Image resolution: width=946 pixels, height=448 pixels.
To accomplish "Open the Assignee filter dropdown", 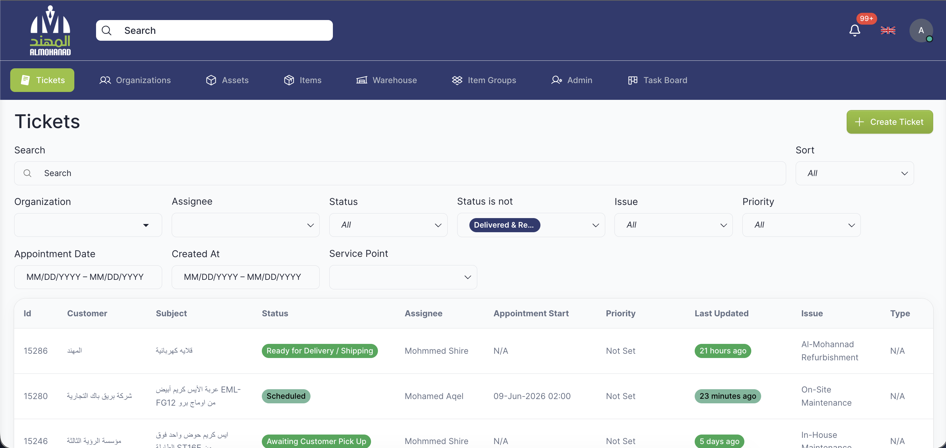I will 245,225.
